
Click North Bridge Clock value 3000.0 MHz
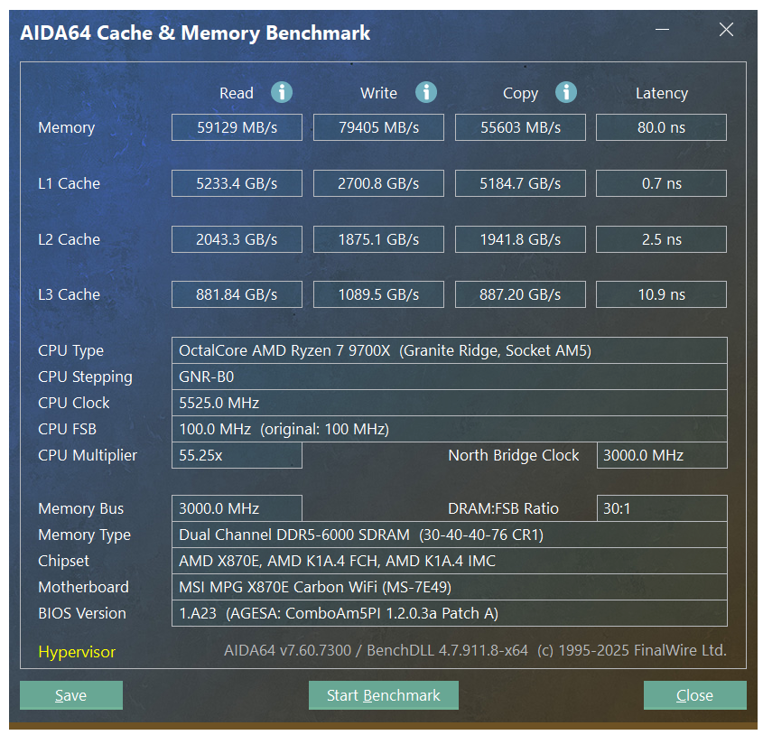662,456
